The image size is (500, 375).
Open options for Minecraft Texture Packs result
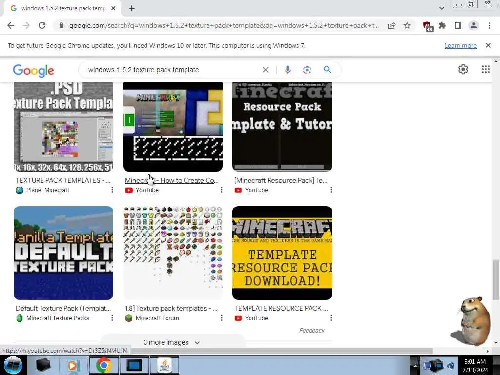[x=112, y=318]
